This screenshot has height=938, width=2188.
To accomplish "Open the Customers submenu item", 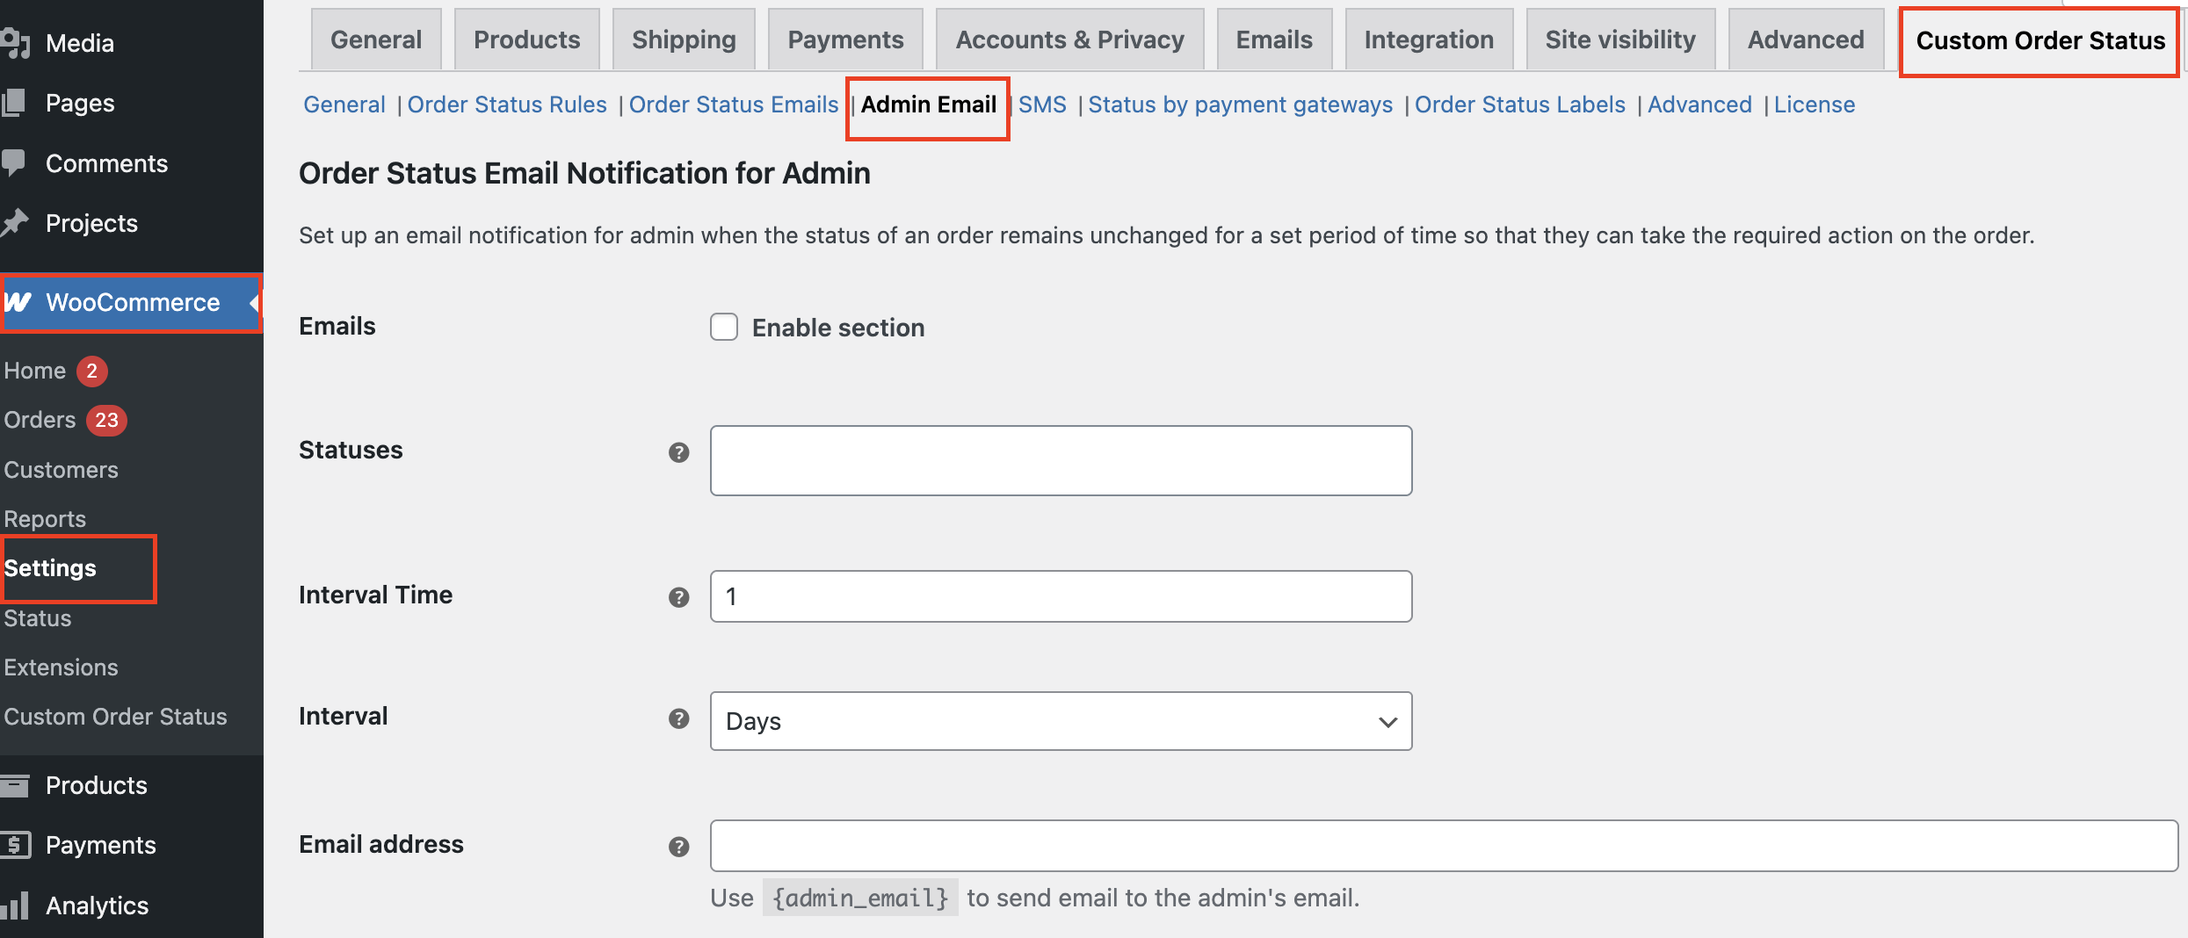I will tap(61, 470).
